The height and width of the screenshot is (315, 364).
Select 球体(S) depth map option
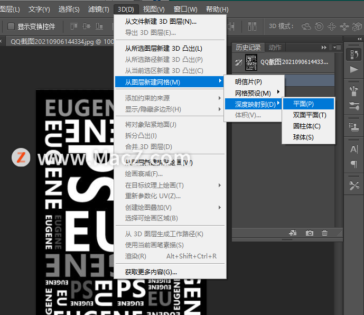[x=309, y=137]
